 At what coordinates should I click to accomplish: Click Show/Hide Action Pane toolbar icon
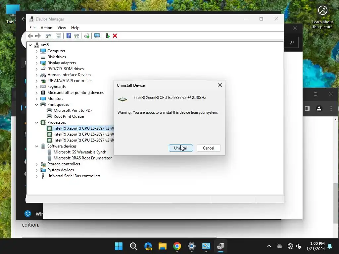click(x=76, y=36)
